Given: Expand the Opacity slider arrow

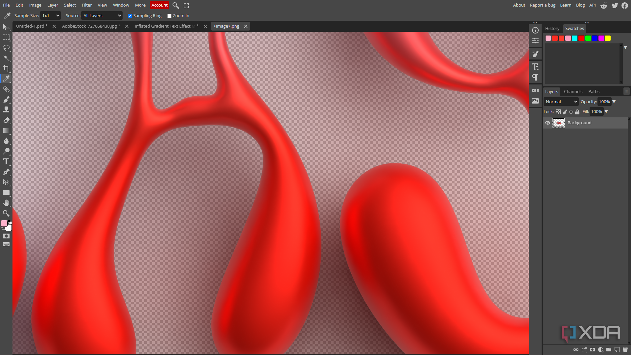Looking at the screenshot, I should [614, 102].
